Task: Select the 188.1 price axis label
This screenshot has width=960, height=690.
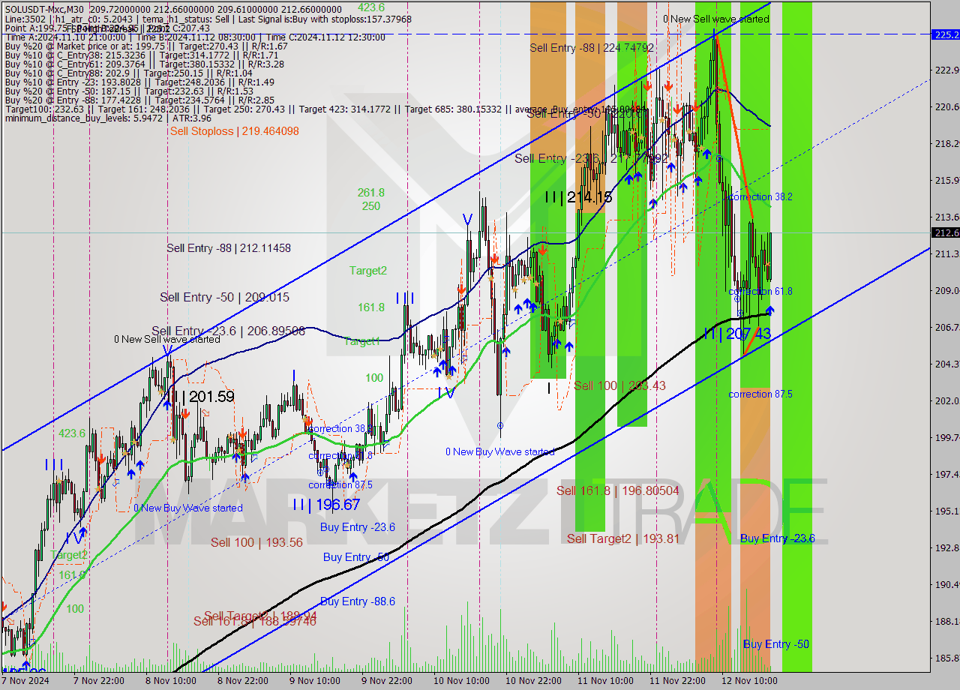Action: click(946, 622)
